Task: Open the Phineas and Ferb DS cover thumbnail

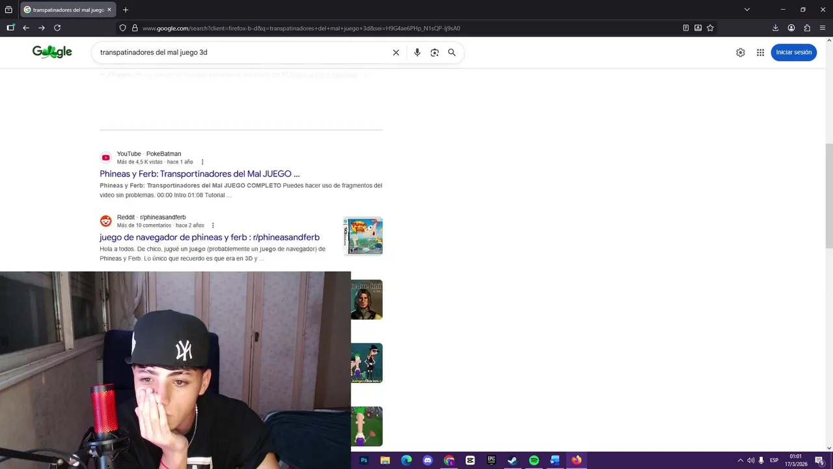Action: pyautogui.click(x=363, y=236)
